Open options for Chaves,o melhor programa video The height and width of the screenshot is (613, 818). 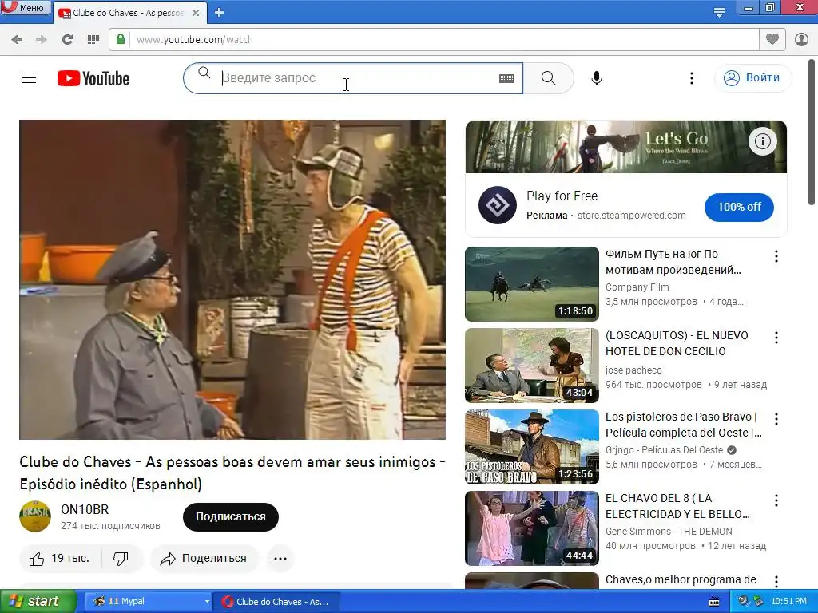pos(776,581)
